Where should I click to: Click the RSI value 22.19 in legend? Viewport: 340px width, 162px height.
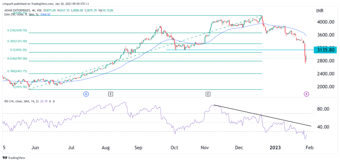[43, 101]
